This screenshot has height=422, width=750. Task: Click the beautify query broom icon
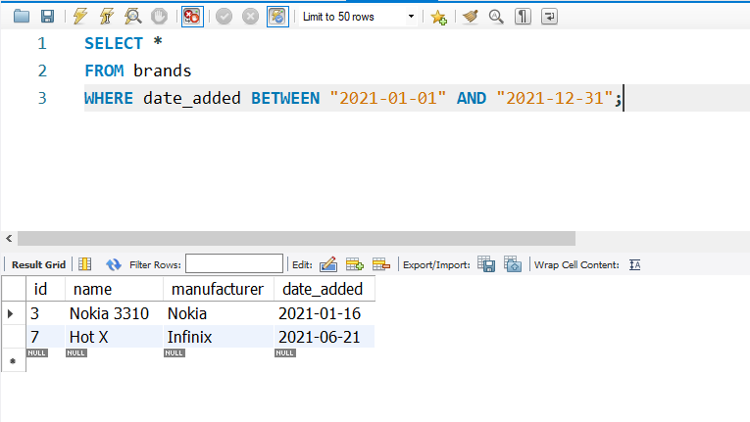(x=470, y=17)
